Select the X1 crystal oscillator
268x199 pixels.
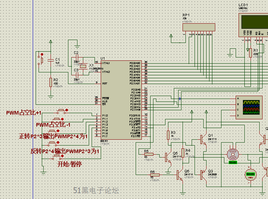(x=83, y=66)
